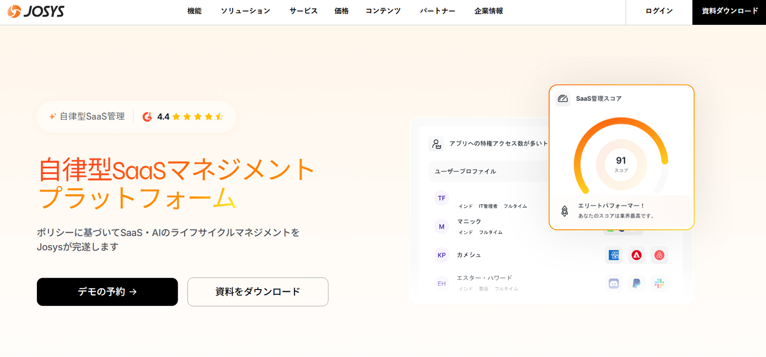Image resolution: width=766 pixels, height=357 pixels.
Task: Click the デモの予約 button
Action: coord(107,292)
